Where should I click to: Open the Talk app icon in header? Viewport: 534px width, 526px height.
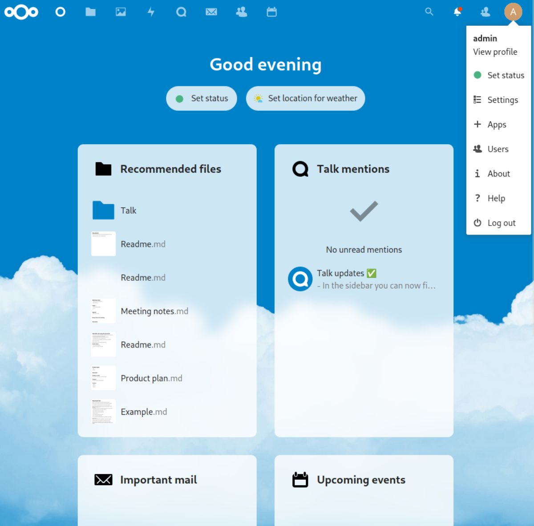(x=181, y=12)
